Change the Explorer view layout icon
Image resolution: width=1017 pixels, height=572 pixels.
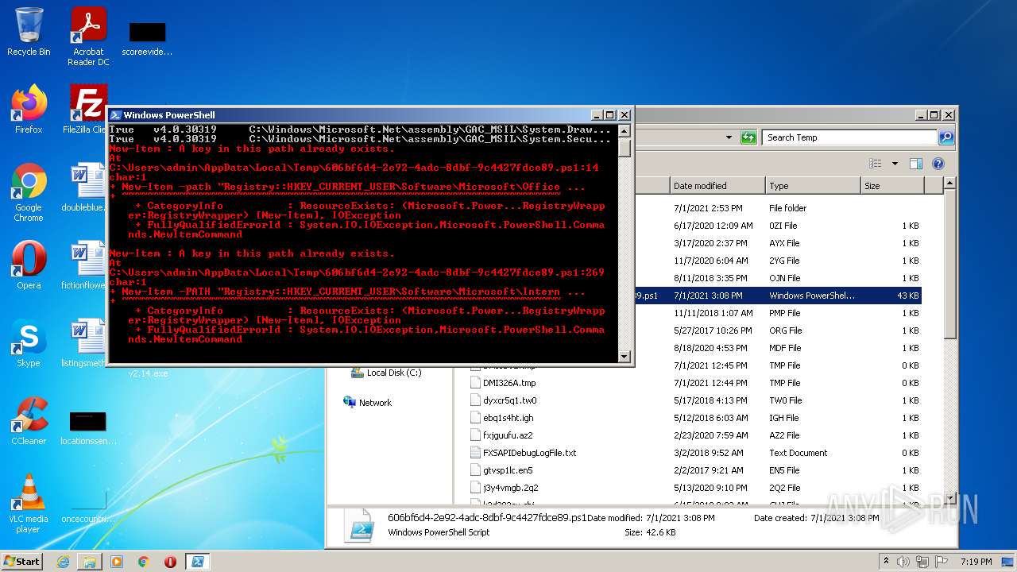tap(876, 164)
